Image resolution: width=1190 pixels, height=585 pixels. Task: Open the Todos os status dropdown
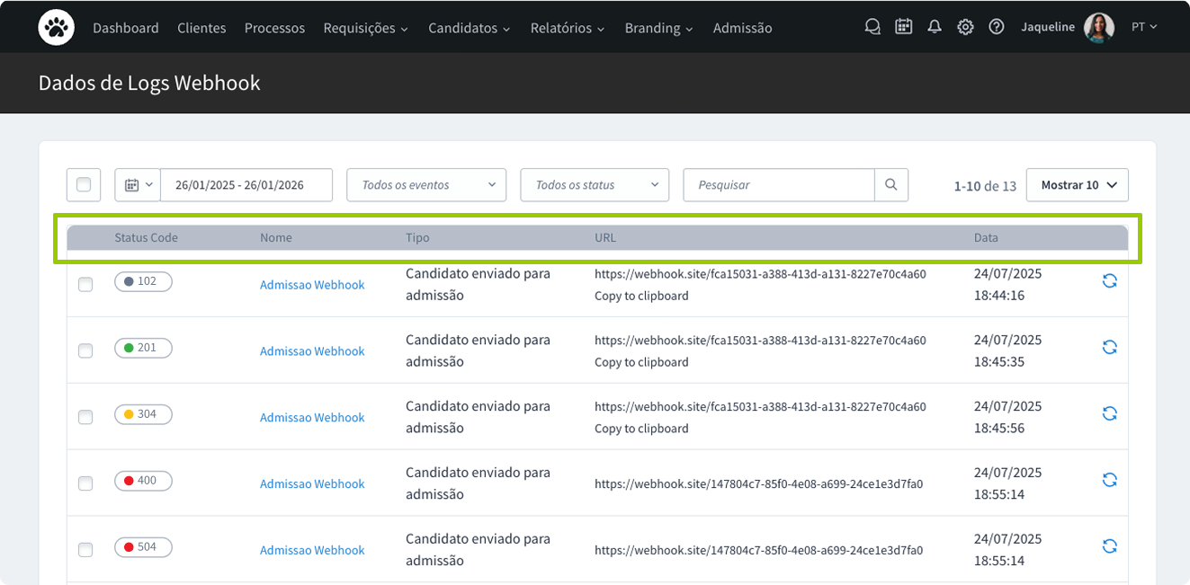tap(595, 184)
